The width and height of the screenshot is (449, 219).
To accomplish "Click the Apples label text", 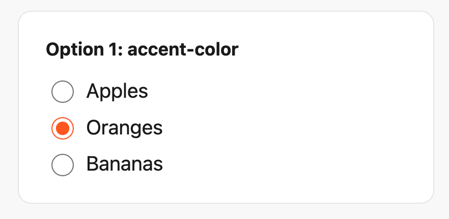I will click(x=117, y=92).
